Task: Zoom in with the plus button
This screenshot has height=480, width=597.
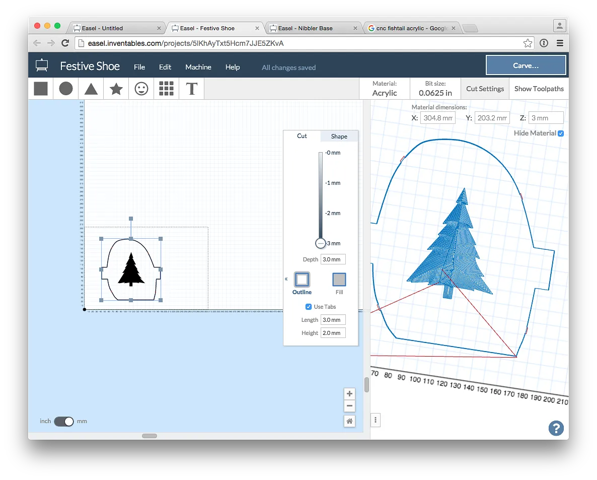Action: (349, 394)
